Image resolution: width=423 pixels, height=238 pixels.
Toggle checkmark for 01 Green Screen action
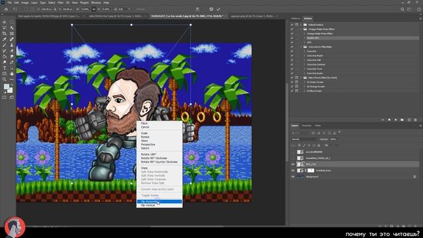point(292,82)
